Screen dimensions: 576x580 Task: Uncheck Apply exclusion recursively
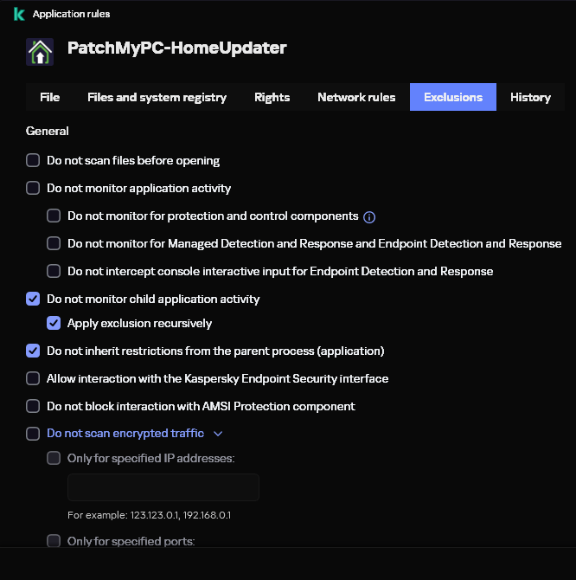pos(54,323)
